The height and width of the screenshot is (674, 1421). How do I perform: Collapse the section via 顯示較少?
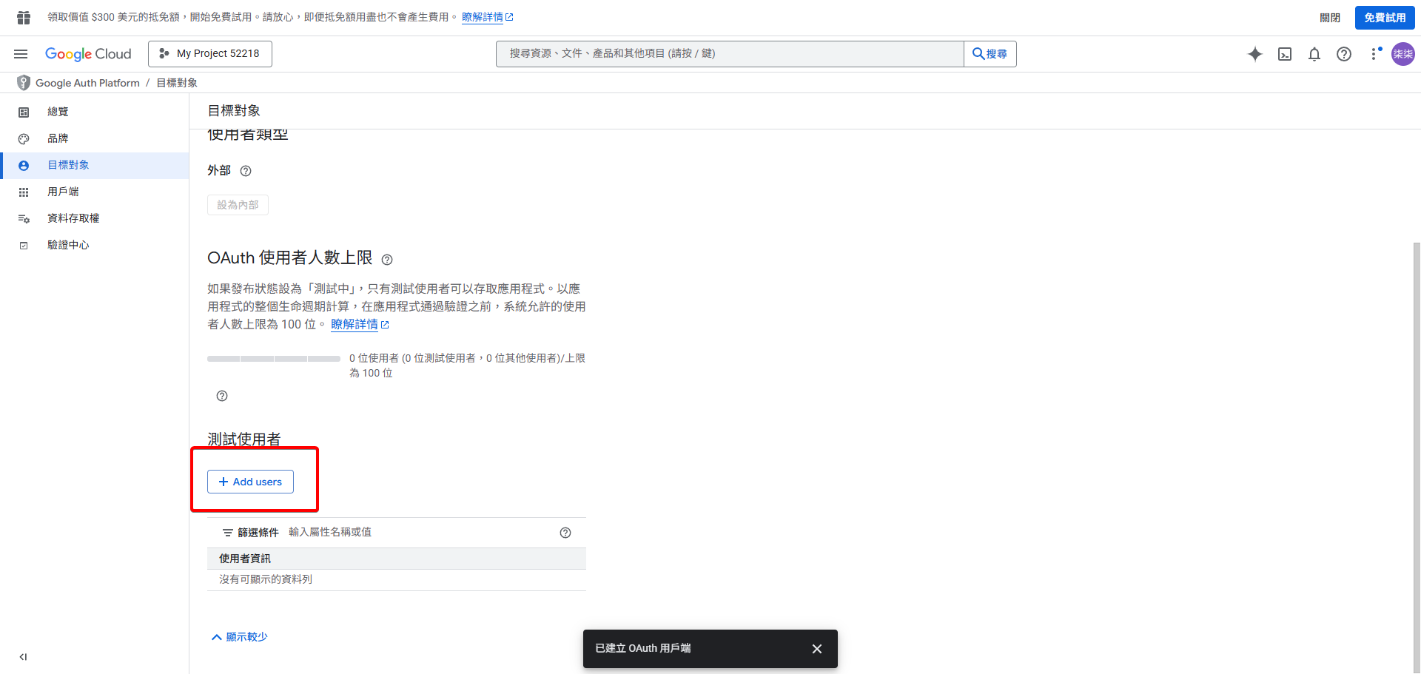click(x=238, y=636)
